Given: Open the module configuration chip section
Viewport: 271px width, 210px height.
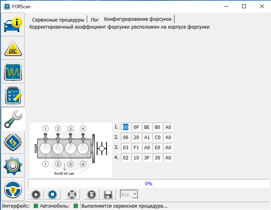Looking at the screenshot, I should pyautogui.click(x=13, y=143).
